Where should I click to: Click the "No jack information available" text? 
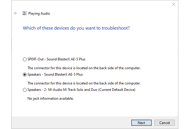50,99
